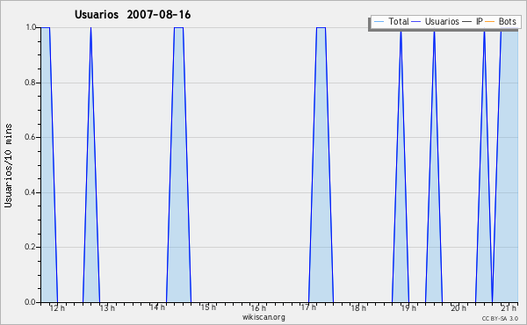Click the orange Bots legend line

coord(490,22)
